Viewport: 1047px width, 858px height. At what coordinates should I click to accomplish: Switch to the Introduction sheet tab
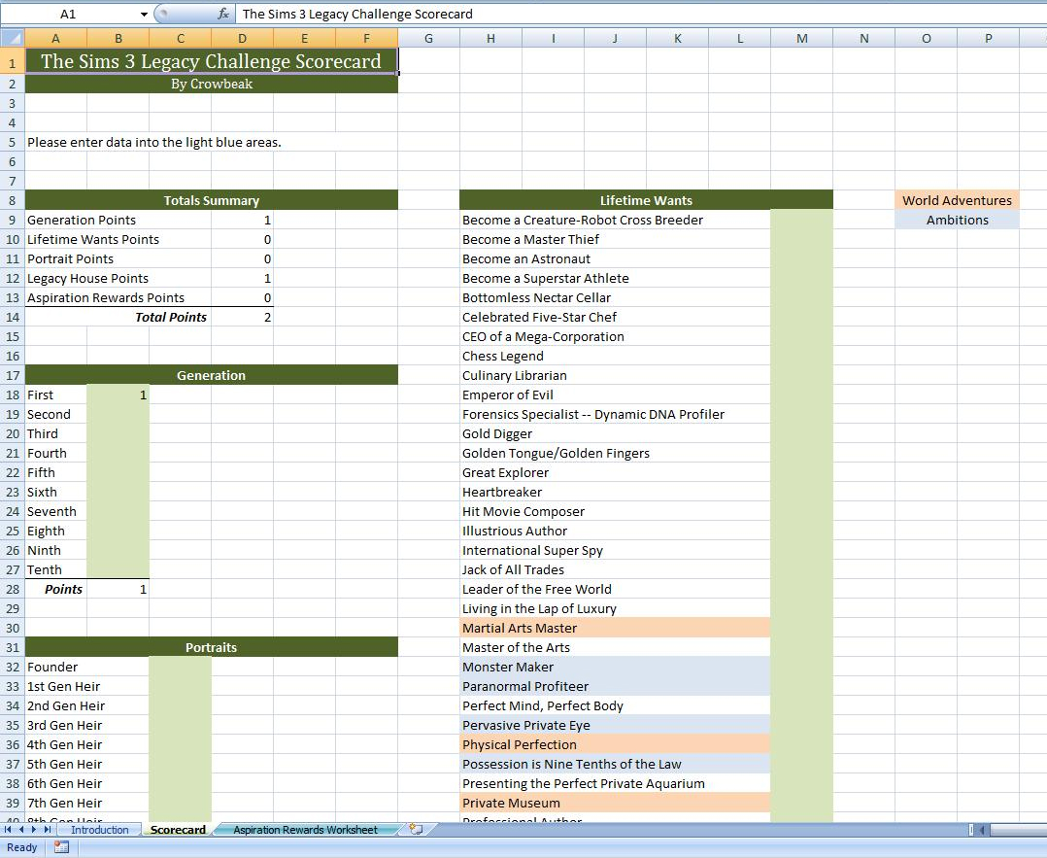[99, 829]
